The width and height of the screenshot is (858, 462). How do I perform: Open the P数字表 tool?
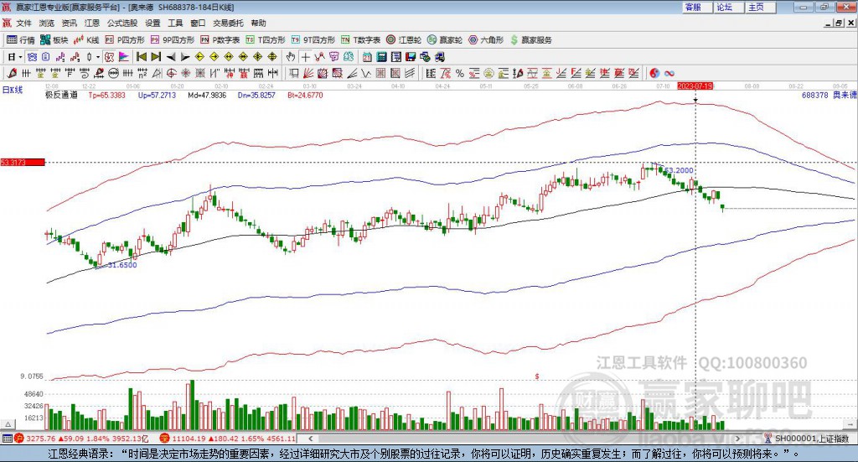(220, 40)
